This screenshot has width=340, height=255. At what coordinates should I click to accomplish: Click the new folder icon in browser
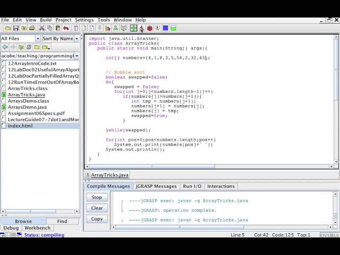37,47
